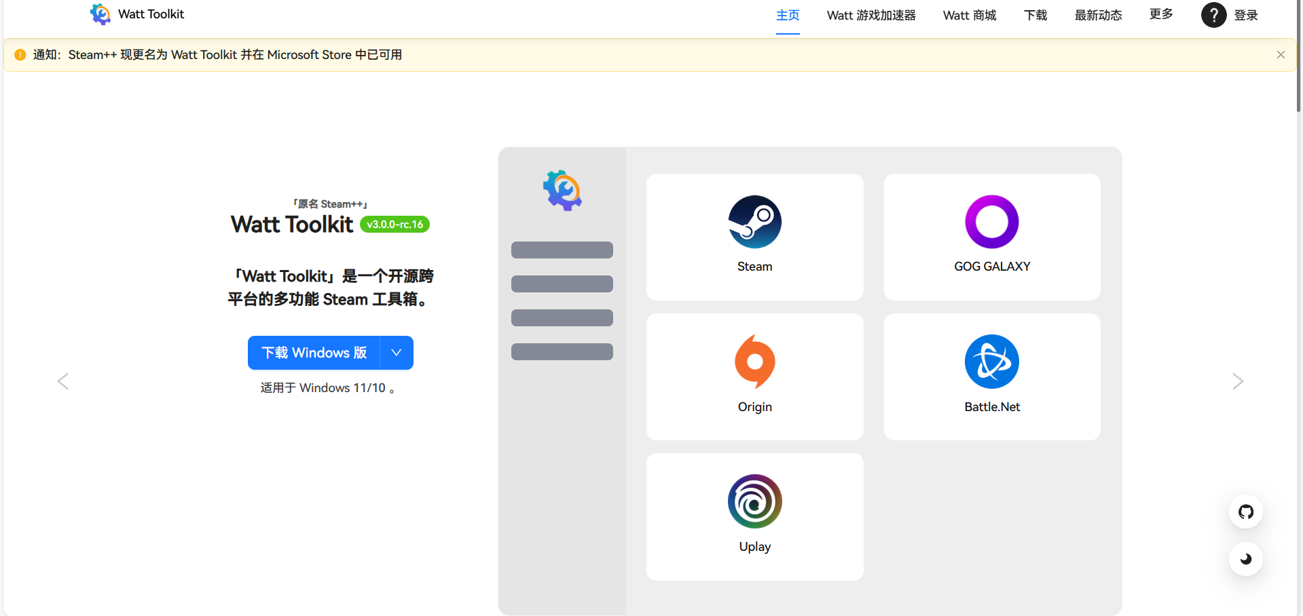The image size is (1303, 616).
Task: Click the orange notification warning icon
Action: coord(20,55)
